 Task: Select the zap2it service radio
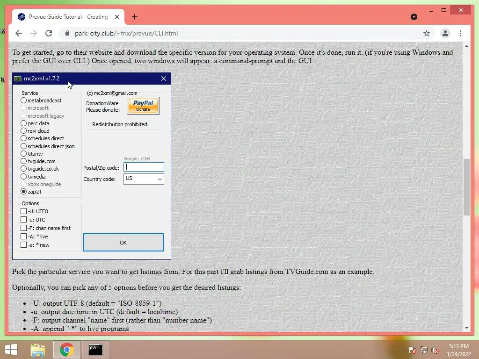(x=23, y=191)
